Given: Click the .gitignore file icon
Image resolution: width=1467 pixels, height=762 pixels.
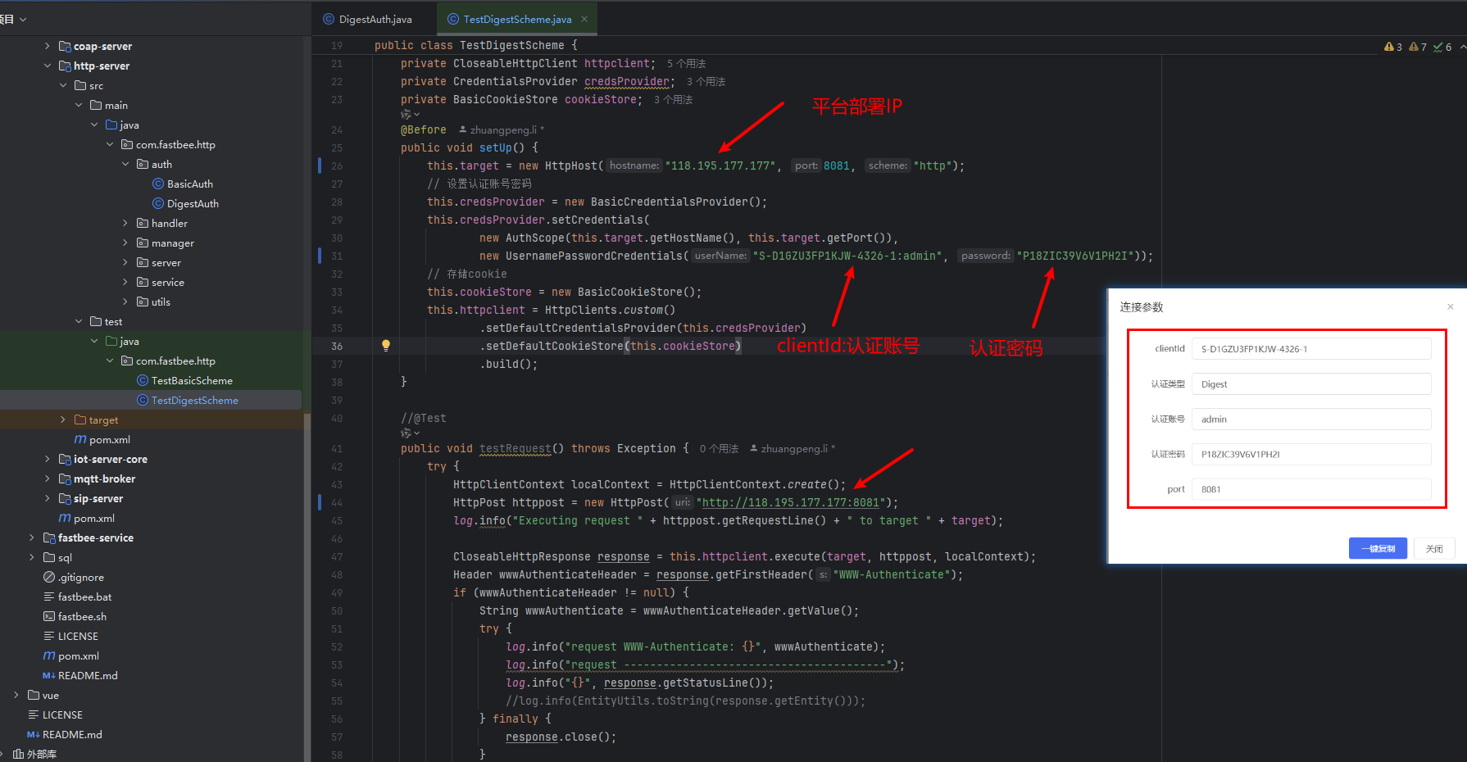Looking at the screenshot, I should coord(49,578).
